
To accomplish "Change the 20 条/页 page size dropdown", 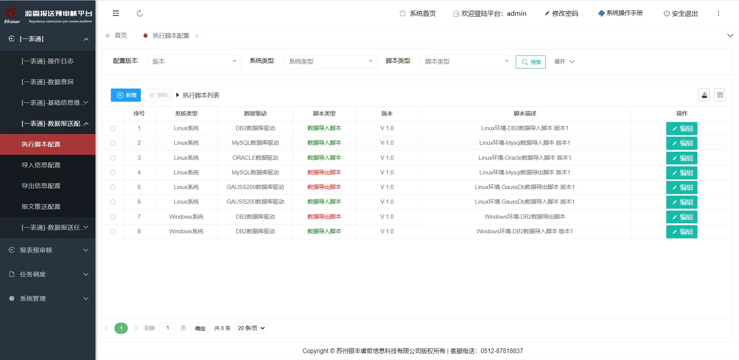I will tap(251, 328).
